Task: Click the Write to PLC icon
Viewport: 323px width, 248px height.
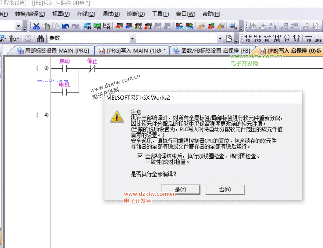Action: pyautogui.click(x=118, y=26)
